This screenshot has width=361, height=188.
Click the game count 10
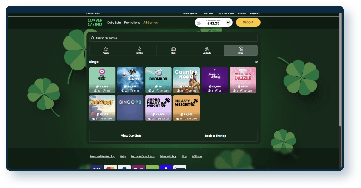tap(256, 62)
